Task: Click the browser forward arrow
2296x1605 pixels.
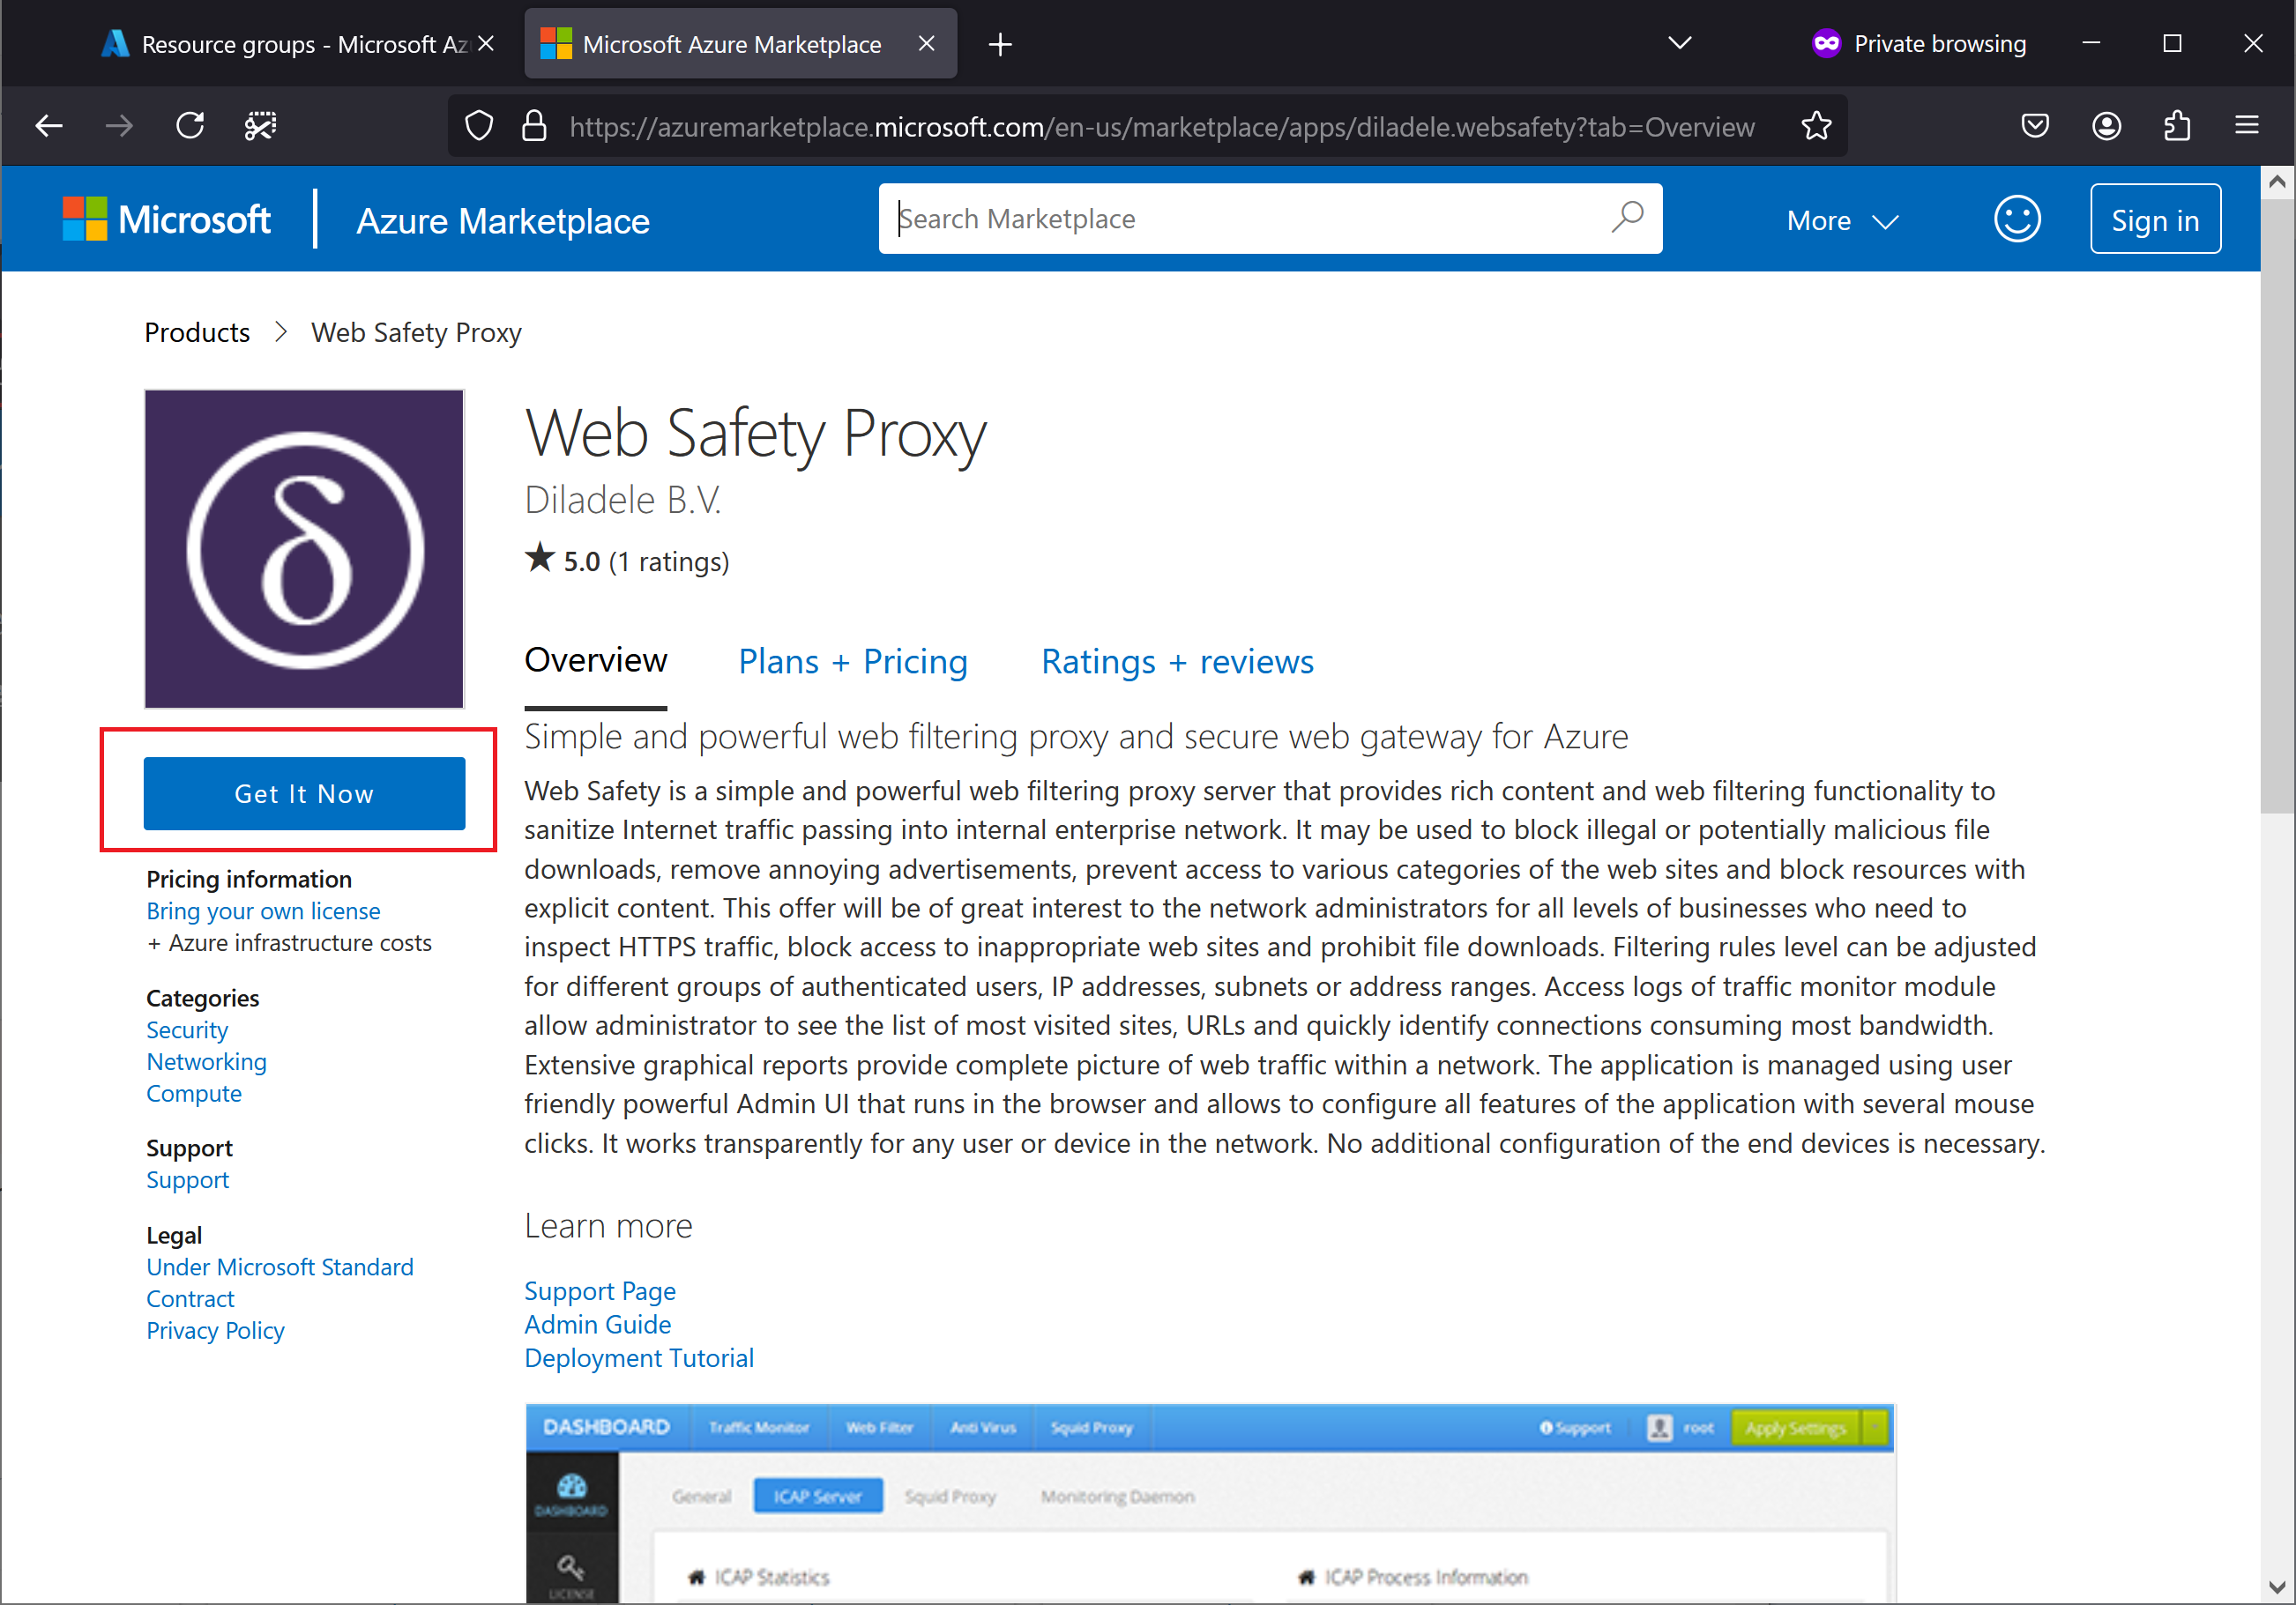Action: tap(119, 126)
